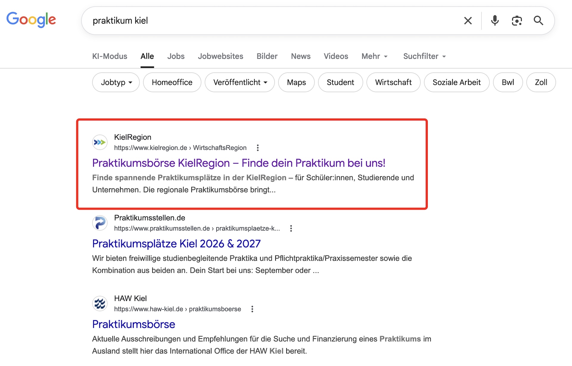This screenshot has height=366, width=572.
Task: Open the three-dot menu on the KielRegion result
Action: pyautogui.click(x=258, y=148)
